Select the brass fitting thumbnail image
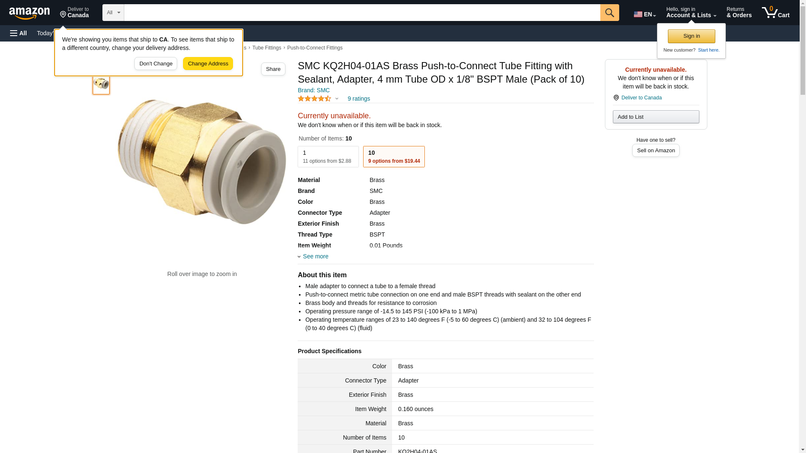The image size is (806, 453). coord(101,83)
